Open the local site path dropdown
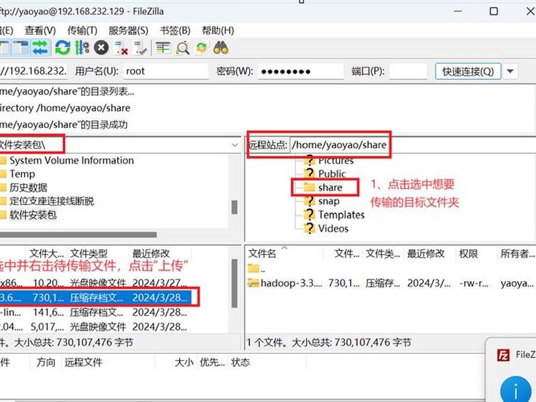536x402 pixels. (235, 145)
